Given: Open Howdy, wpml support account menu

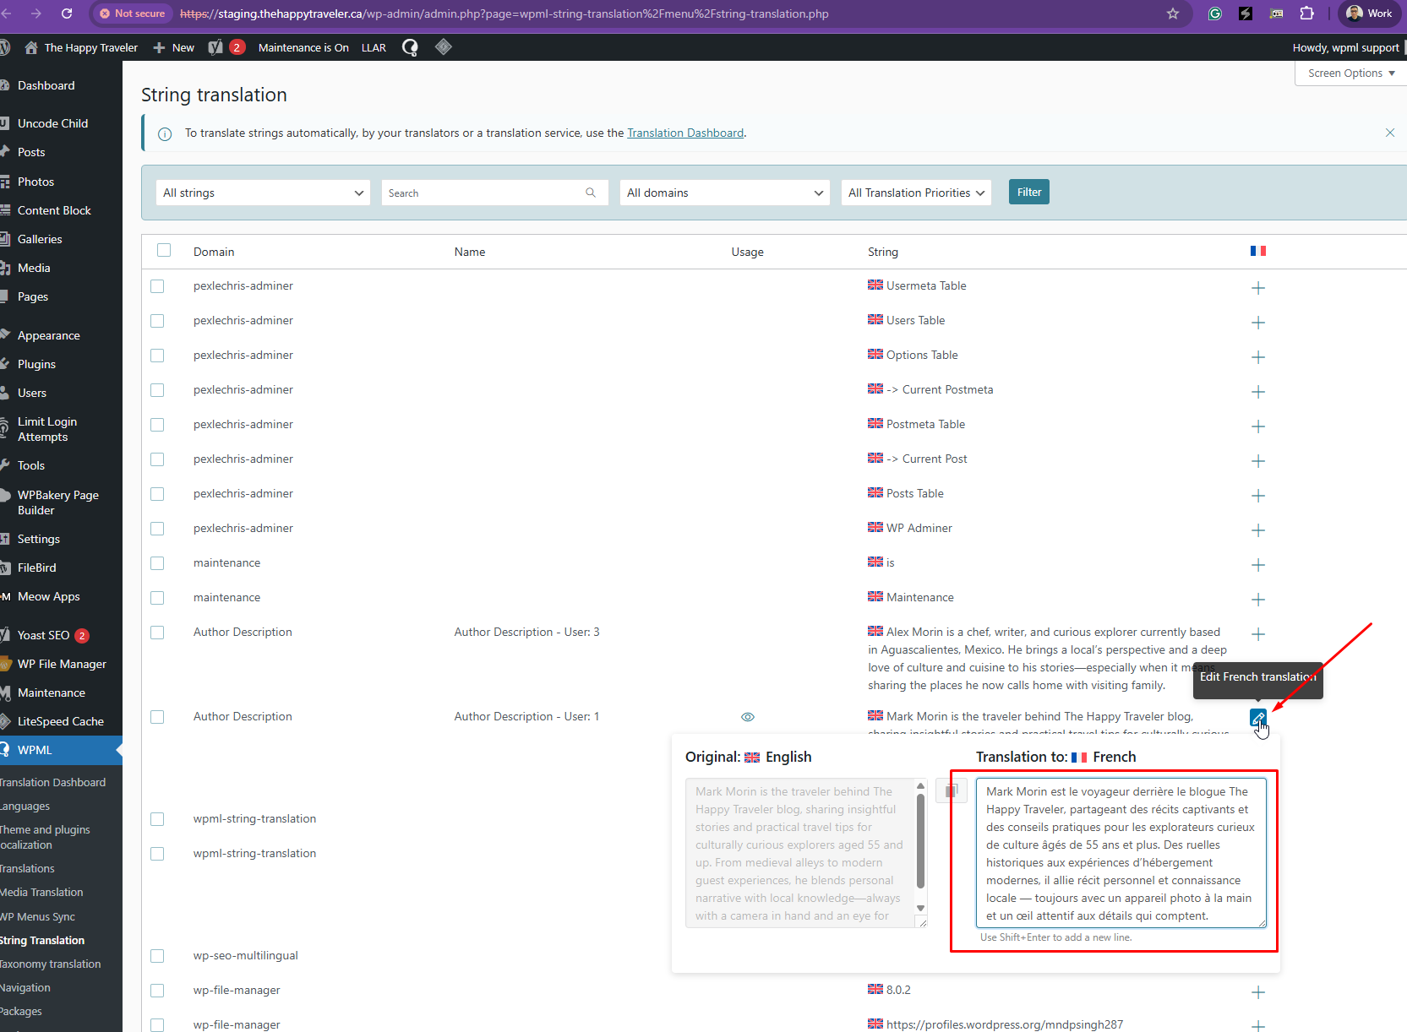Looking at the screenshot, I should coord(1345,47).
